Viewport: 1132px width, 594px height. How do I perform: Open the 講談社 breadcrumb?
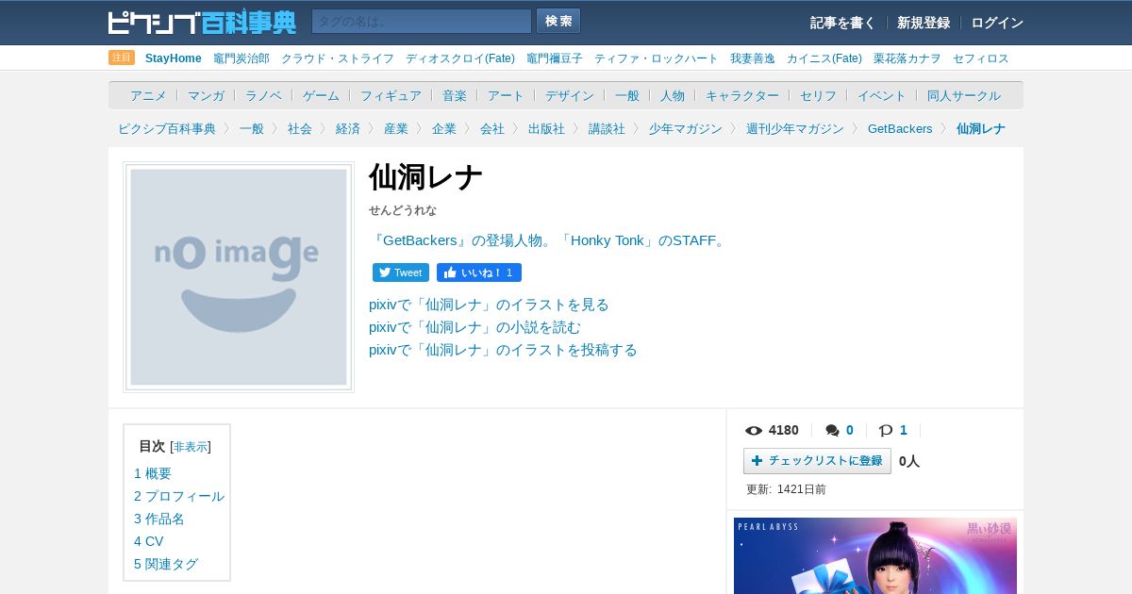pyautogui.click(x=607, y=128)
